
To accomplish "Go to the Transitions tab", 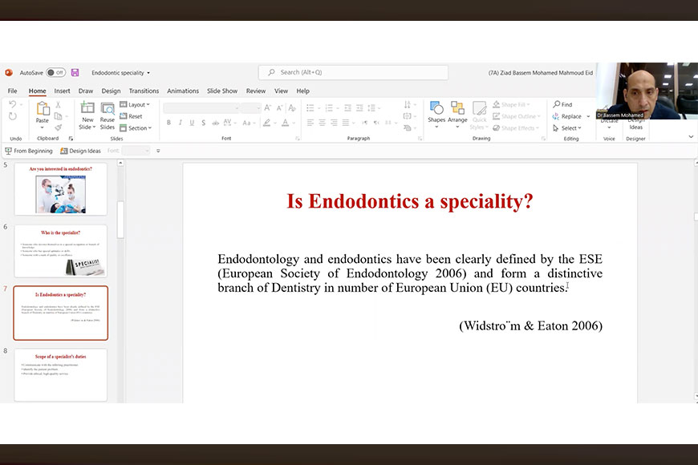I will pyautogui.click(x=144, y=91).
